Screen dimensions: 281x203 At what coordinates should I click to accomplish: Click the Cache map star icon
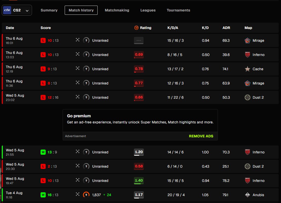pos(248,69)
